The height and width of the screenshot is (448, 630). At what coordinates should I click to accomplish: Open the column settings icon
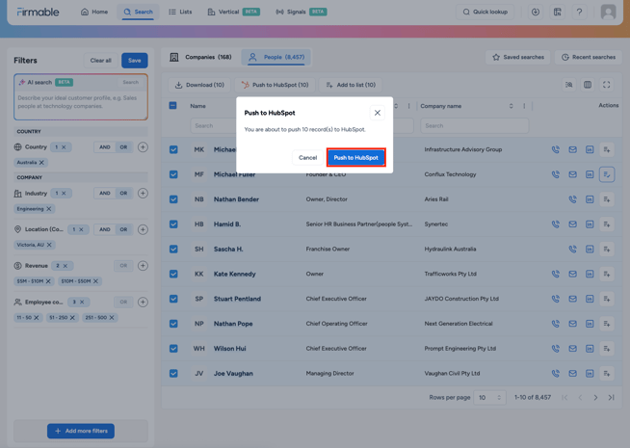point(588,85)
